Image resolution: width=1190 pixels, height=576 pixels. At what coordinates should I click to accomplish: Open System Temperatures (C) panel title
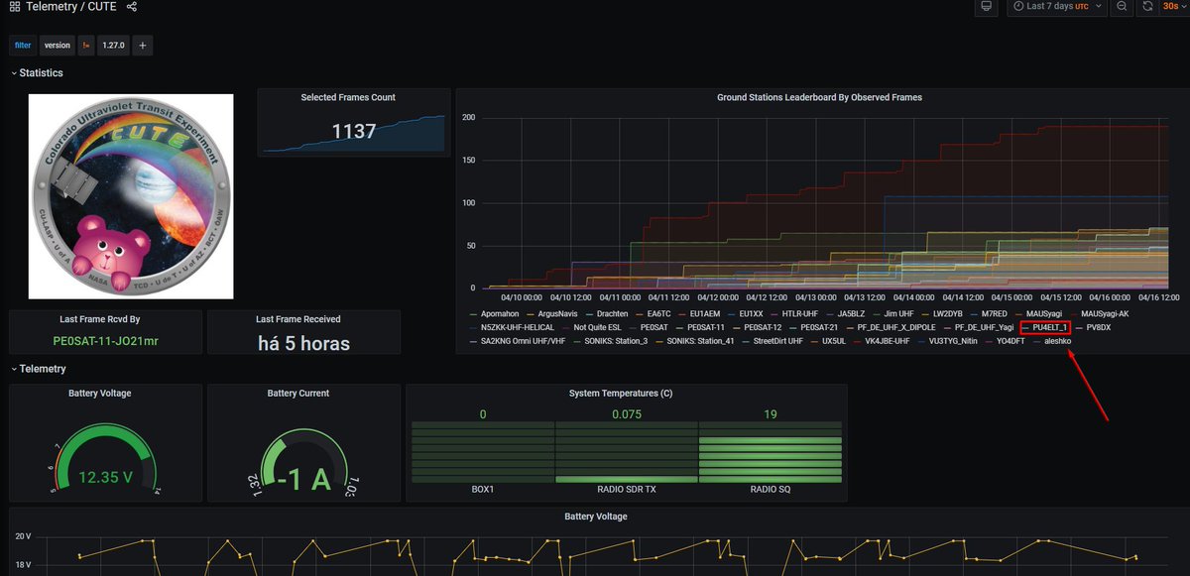tap(621, 394)
